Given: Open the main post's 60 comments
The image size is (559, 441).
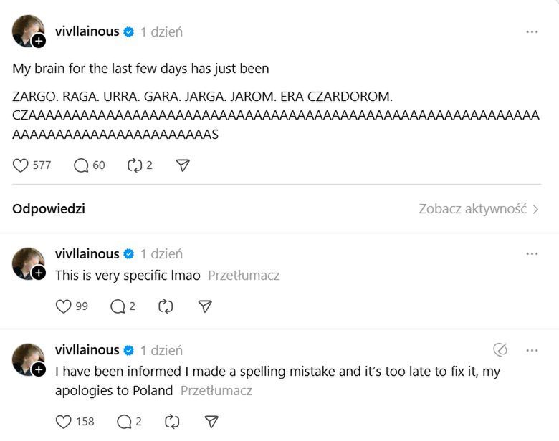Looking at the screenshot, I should 81,165.
